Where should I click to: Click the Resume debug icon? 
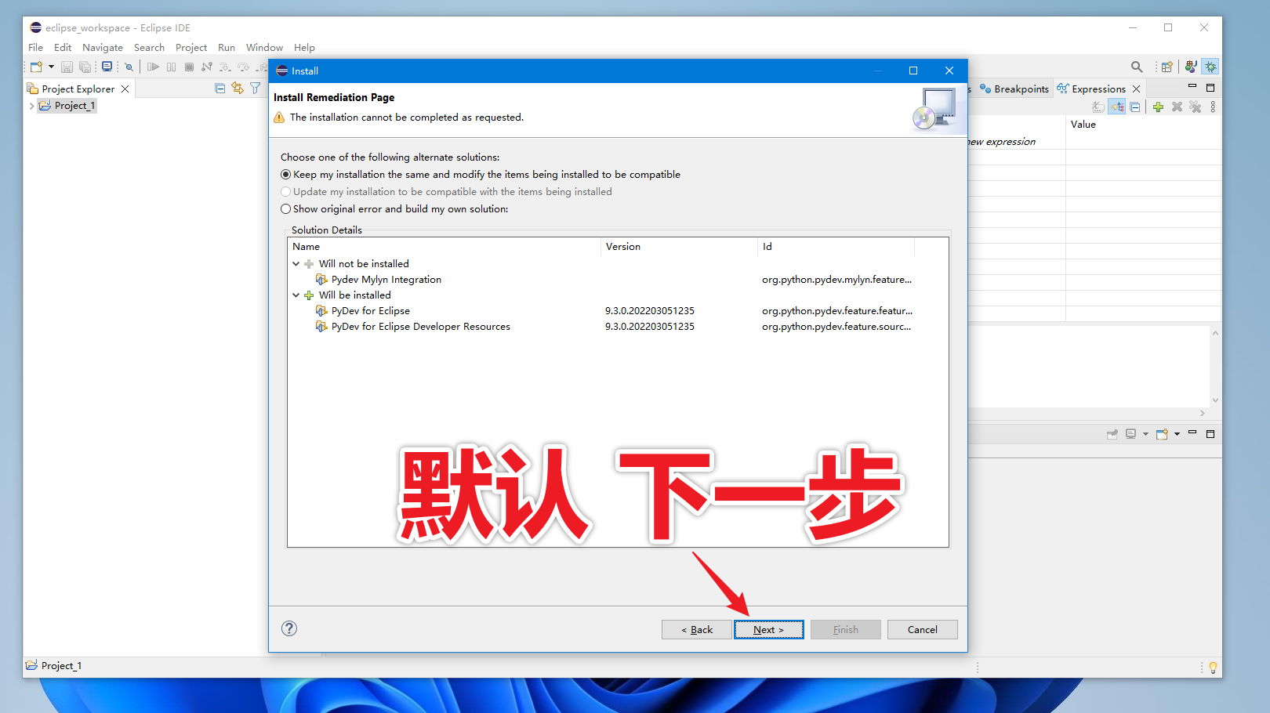coord(153,67)
